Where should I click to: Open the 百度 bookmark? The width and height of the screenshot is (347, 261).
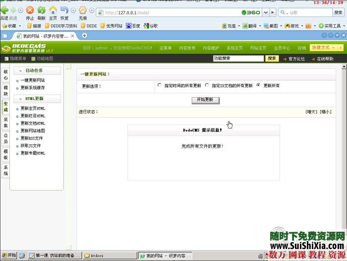133,26
